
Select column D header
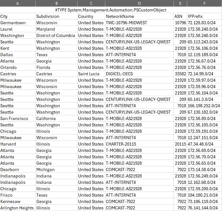[x=139, y=3]
